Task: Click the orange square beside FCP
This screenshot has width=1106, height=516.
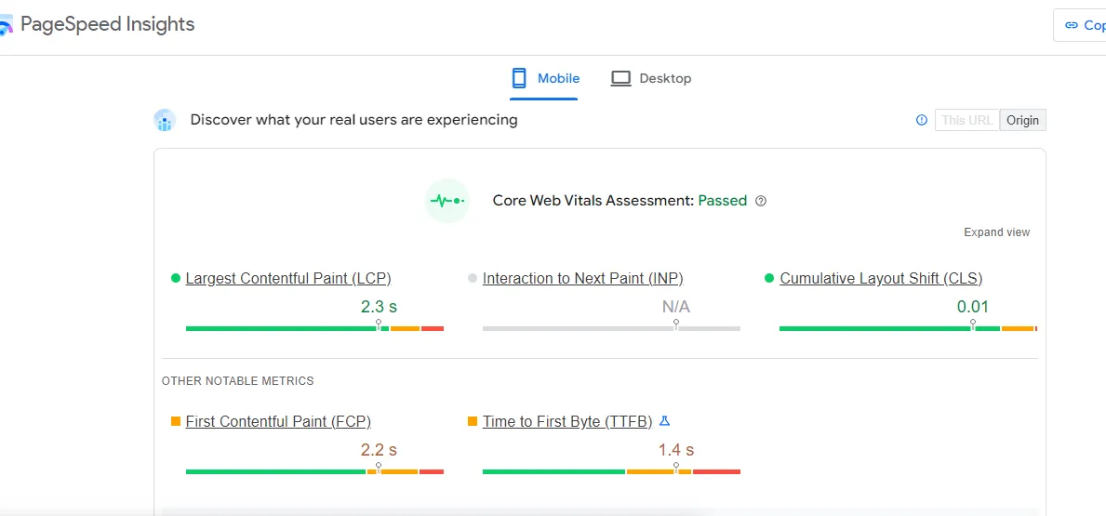Action: 176,421
